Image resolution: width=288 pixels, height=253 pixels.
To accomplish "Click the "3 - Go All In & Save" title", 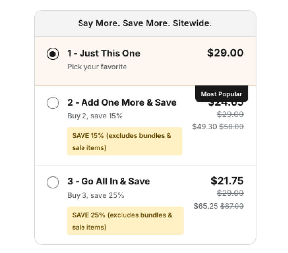I will [108, 181].
